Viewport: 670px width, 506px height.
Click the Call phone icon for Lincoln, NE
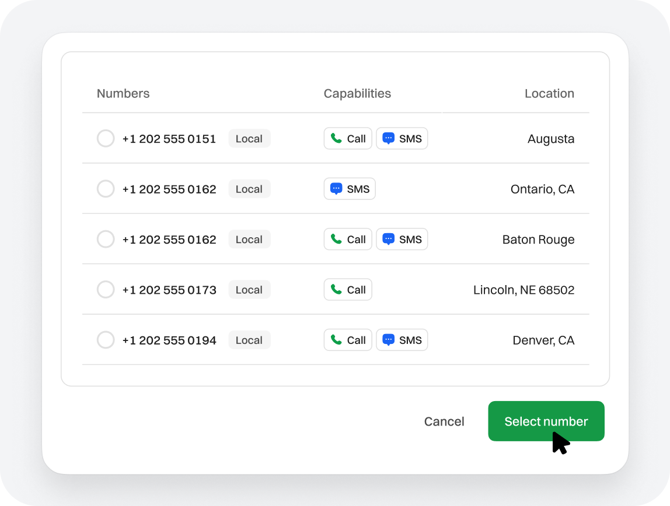point(336,290)
